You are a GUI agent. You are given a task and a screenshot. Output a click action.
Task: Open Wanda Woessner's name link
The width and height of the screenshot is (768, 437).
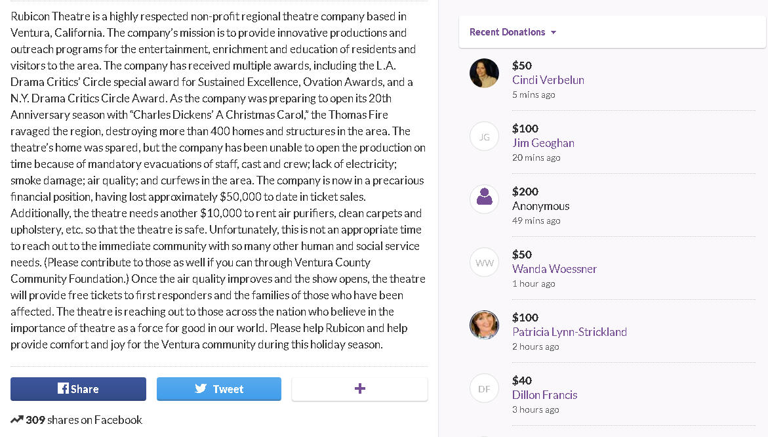point(554,269)
